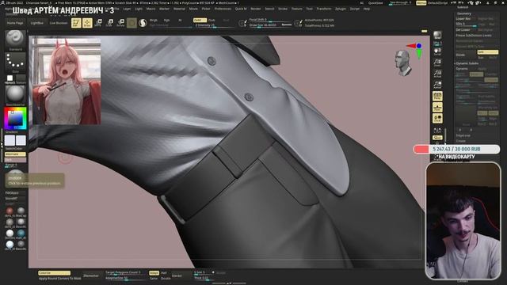This screenshot has height=285, width=507.
Task: Open the Standard brush picker
Action: pos(15,40)
